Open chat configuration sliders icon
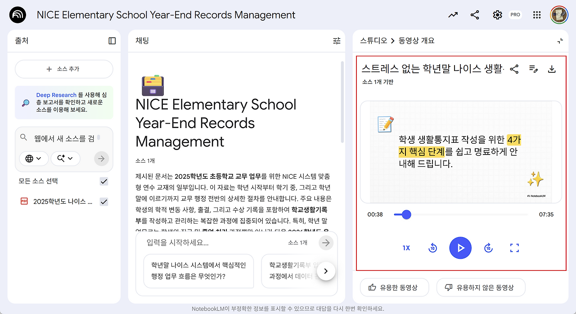This screenshot has height=314, width=576. coord(337,41)
